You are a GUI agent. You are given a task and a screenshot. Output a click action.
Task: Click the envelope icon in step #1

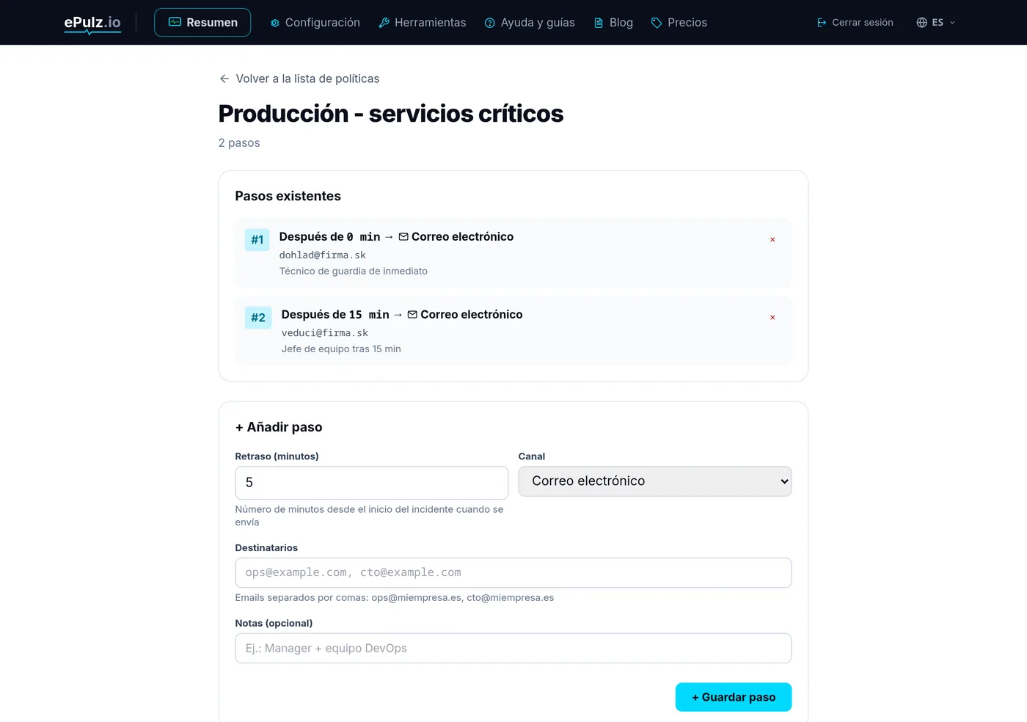(403, 237)
